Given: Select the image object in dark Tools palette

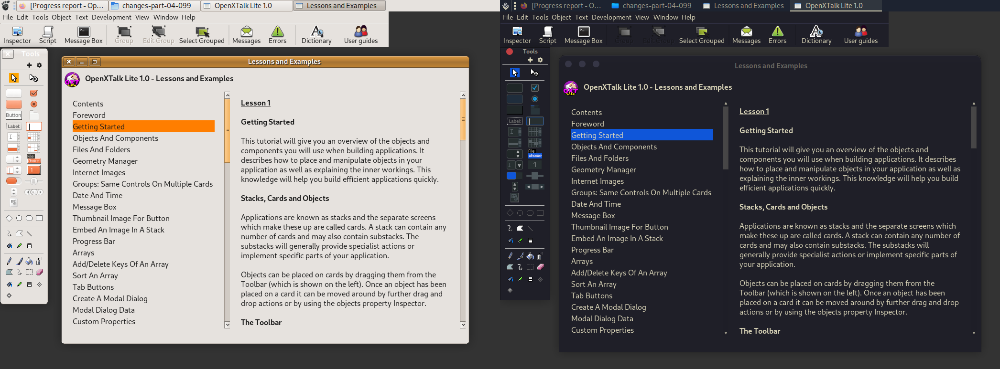Looking at the screenshot, I should pos(515,197).
